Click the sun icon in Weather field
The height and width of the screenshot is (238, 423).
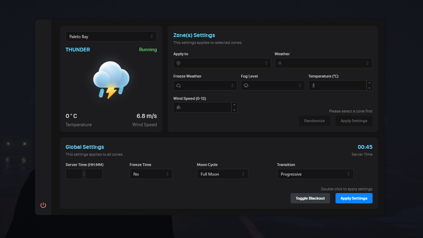tap(280, 63)
